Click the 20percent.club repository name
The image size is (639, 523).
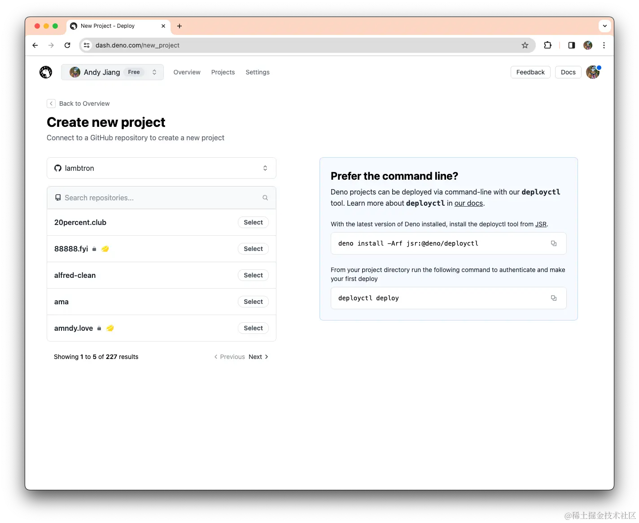click(80, 222)
